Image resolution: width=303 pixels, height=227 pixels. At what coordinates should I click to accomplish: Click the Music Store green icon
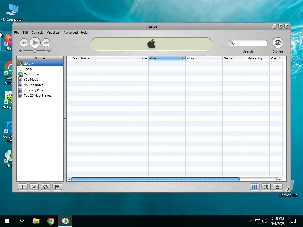point(20,74)
